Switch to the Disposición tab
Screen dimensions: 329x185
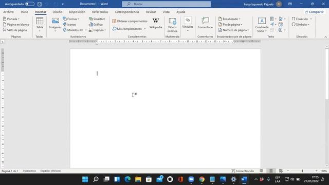pyautogui.click(x=77, y=12)
